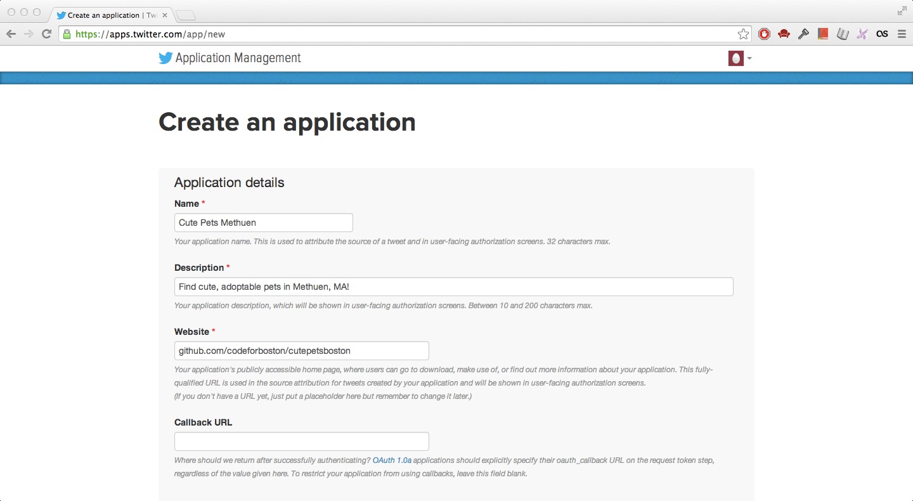The width and height of the screenshot is (913, 501).
Task: Open the red dictionary book extension
Action: point(823,34)
